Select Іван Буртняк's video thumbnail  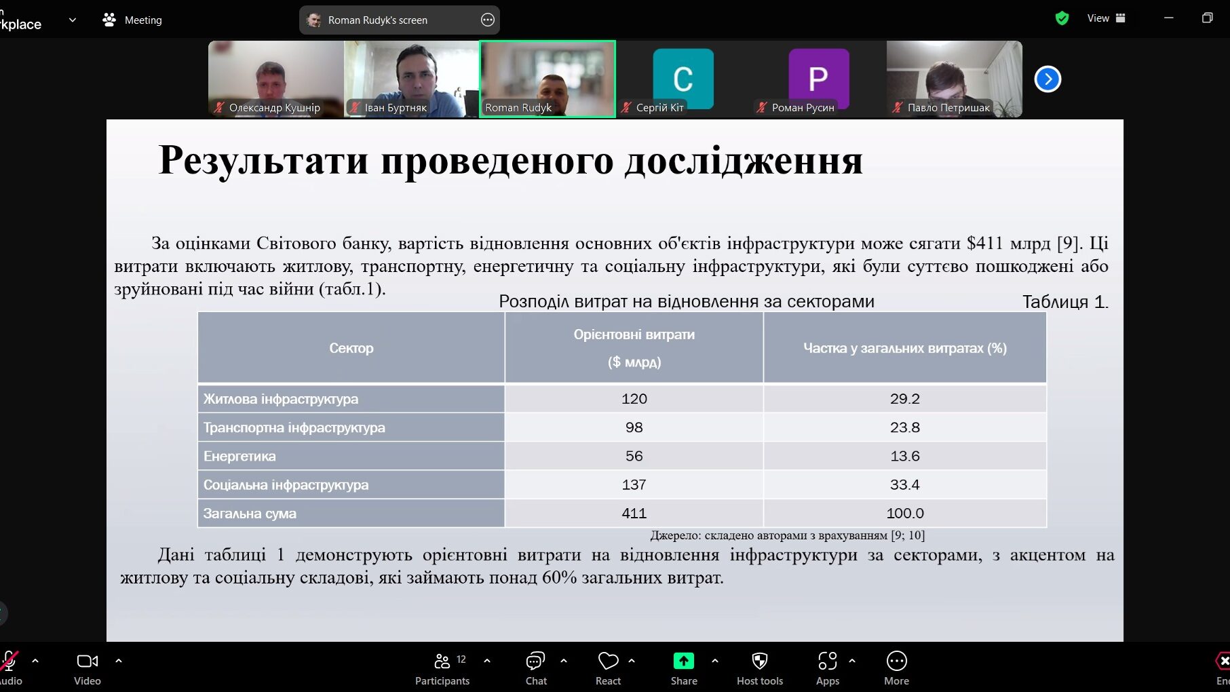(411, 79)
